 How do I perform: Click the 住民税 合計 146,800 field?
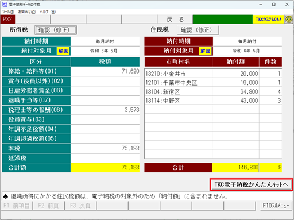click(x=235, y=168)
